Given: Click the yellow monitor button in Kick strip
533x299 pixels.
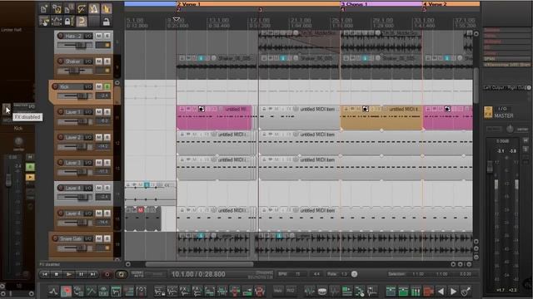Looking at the screenshot, I should [30, 177].
